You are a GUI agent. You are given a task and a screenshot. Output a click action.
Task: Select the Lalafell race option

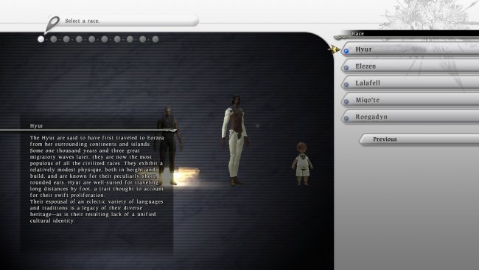coord(410,83)
